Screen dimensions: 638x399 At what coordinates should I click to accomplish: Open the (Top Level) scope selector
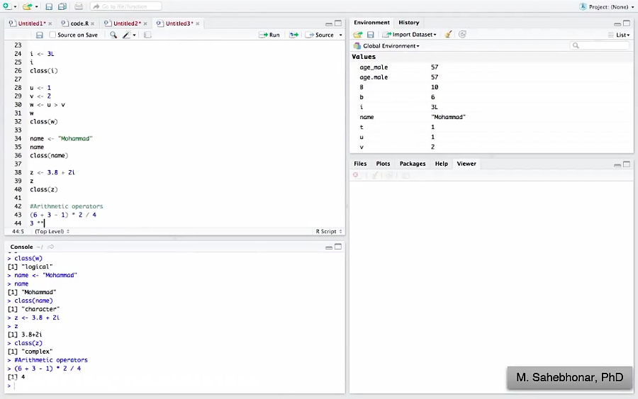[x=52, y=232]
